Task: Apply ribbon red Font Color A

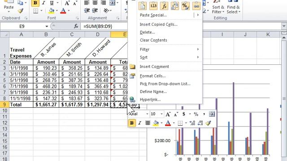Action: pyautogui.click(x=63, y=11)
